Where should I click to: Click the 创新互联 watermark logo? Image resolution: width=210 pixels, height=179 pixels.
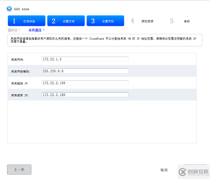click(194, 172)
